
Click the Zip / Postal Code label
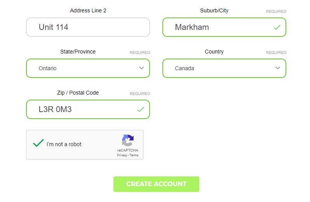78,93
